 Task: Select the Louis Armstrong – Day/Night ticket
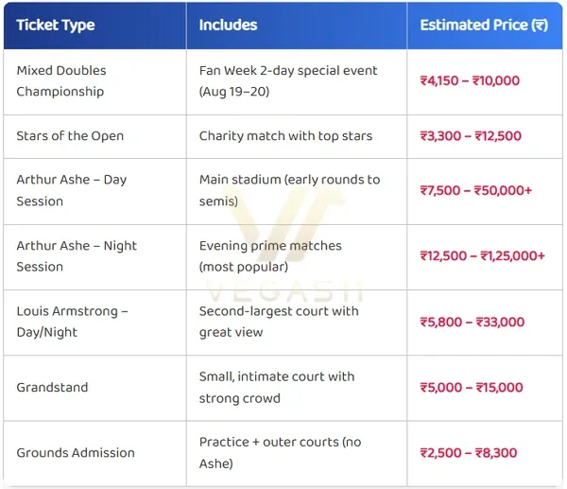point(72,322)
